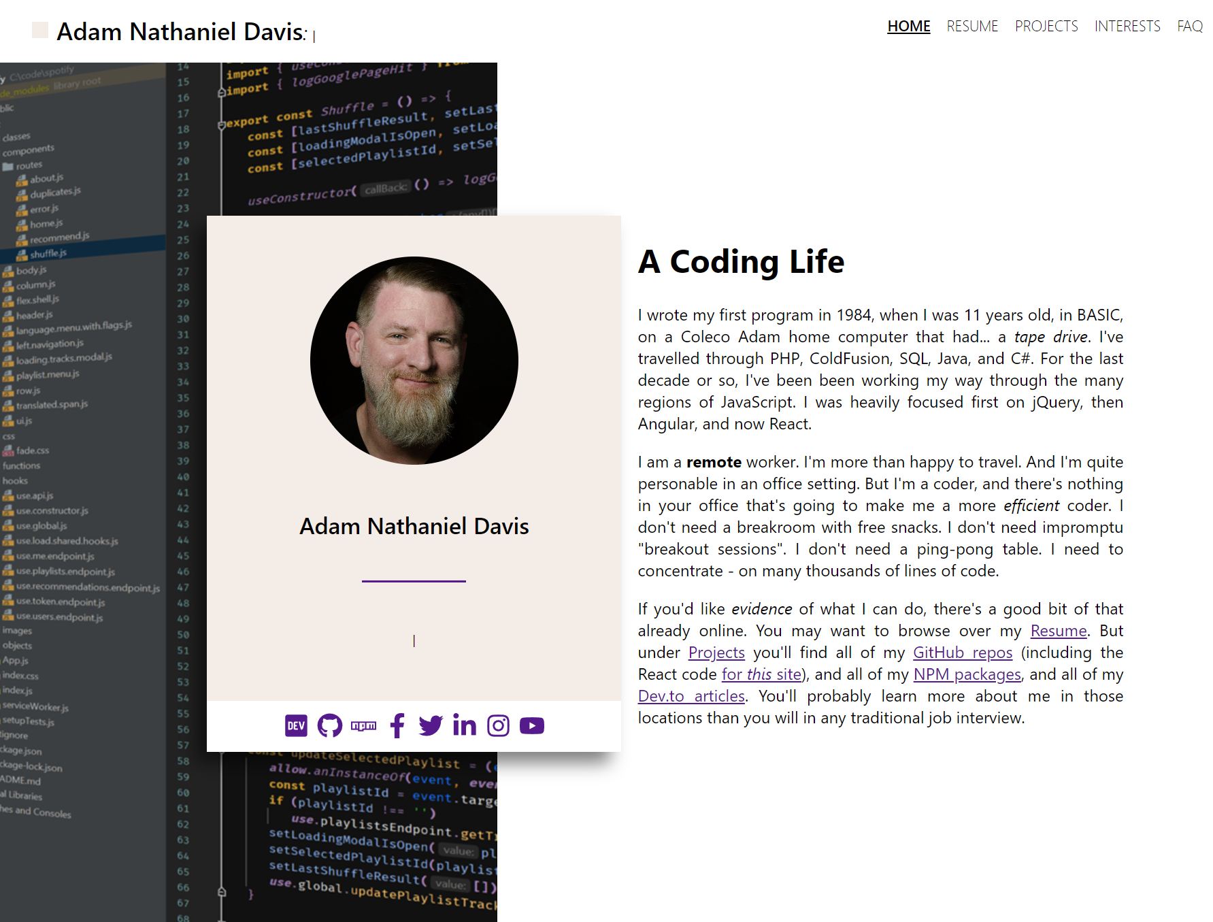The width and height of the screenshot is (1213, 922).
Task: Open the INTERESTS menu item
Action: point(1127,27)
